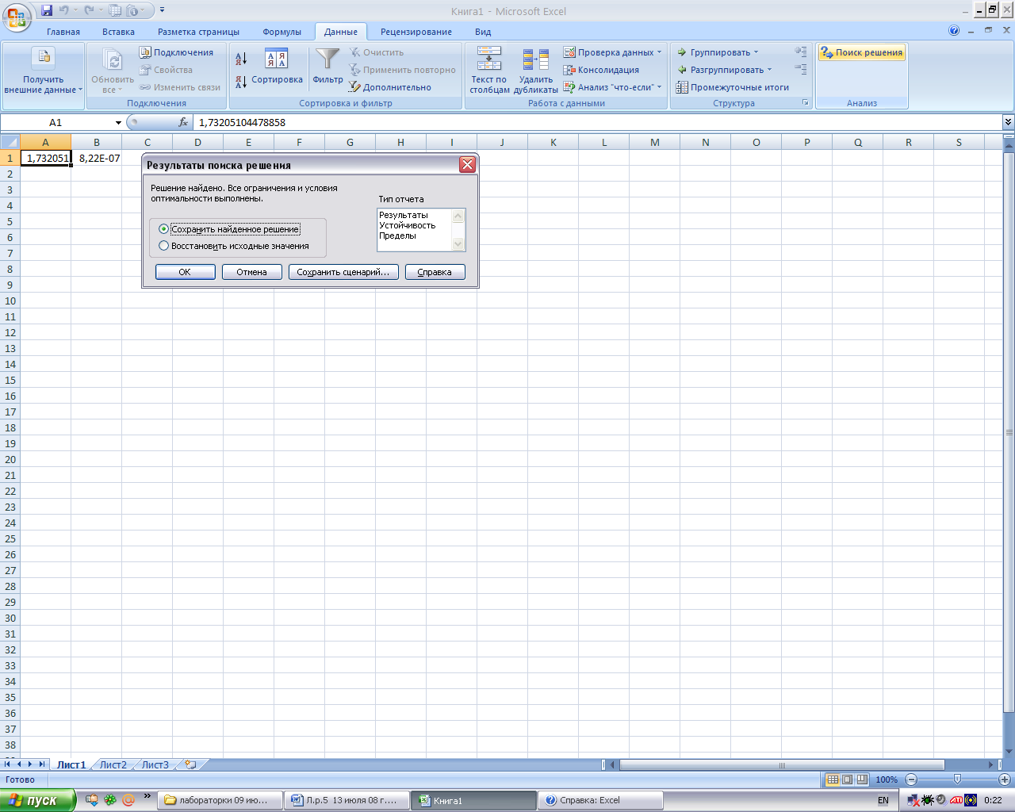1015x812 pixels.
Task: Open Подключения connections
Action: coord(176,52)
